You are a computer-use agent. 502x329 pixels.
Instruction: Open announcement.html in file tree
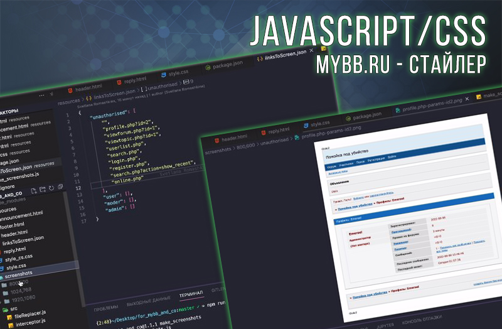point(21,216)
